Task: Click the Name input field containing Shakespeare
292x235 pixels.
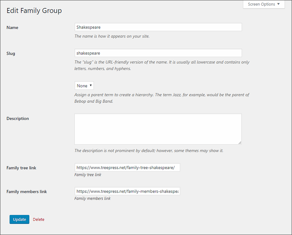Action: pos(158,27)
